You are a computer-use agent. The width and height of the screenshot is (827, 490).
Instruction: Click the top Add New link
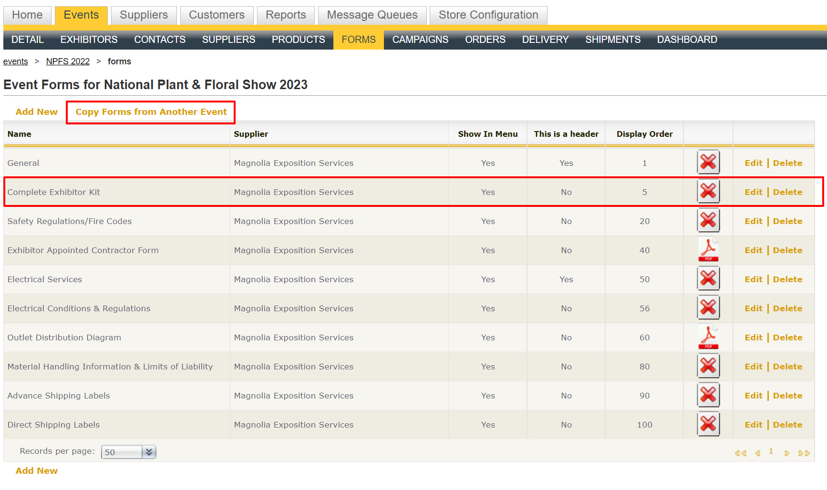tap(36, 112)
